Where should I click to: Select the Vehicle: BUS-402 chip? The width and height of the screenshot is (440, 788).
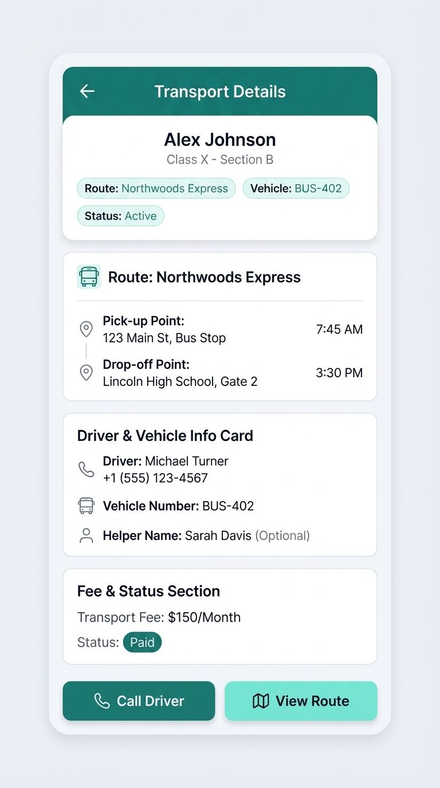[x=296, y=188]
